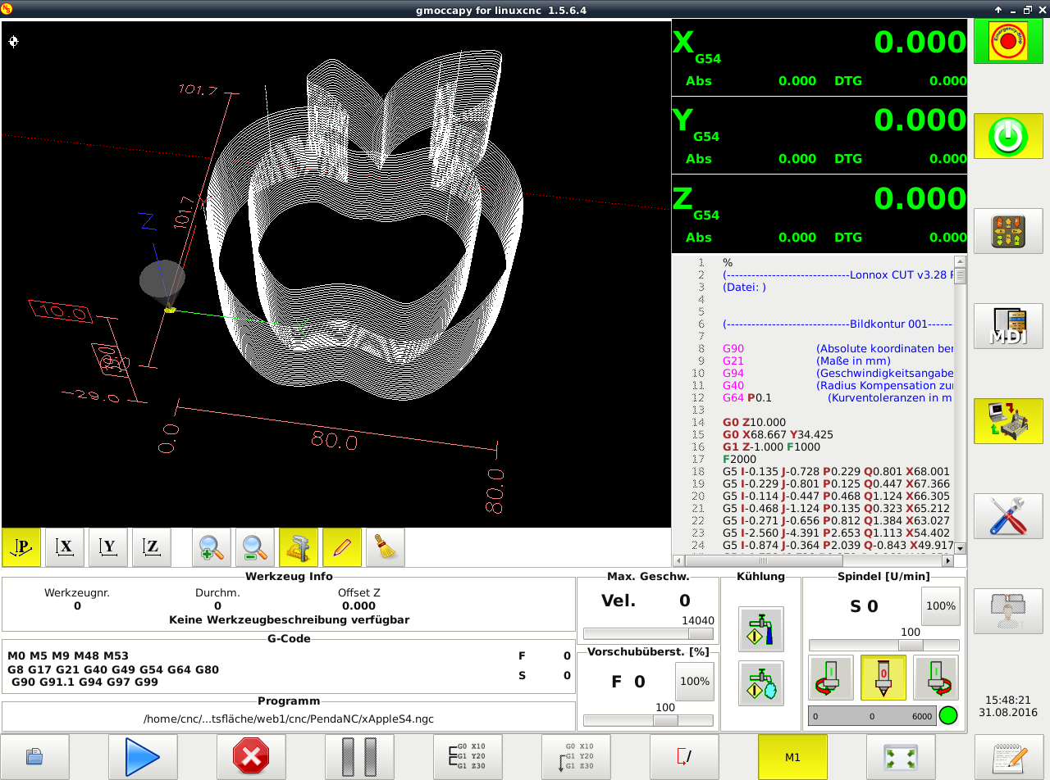This screenshot has width=1050, height=780.
Task: Adjust the spindle override slider
Action: [x=883, y=645]
